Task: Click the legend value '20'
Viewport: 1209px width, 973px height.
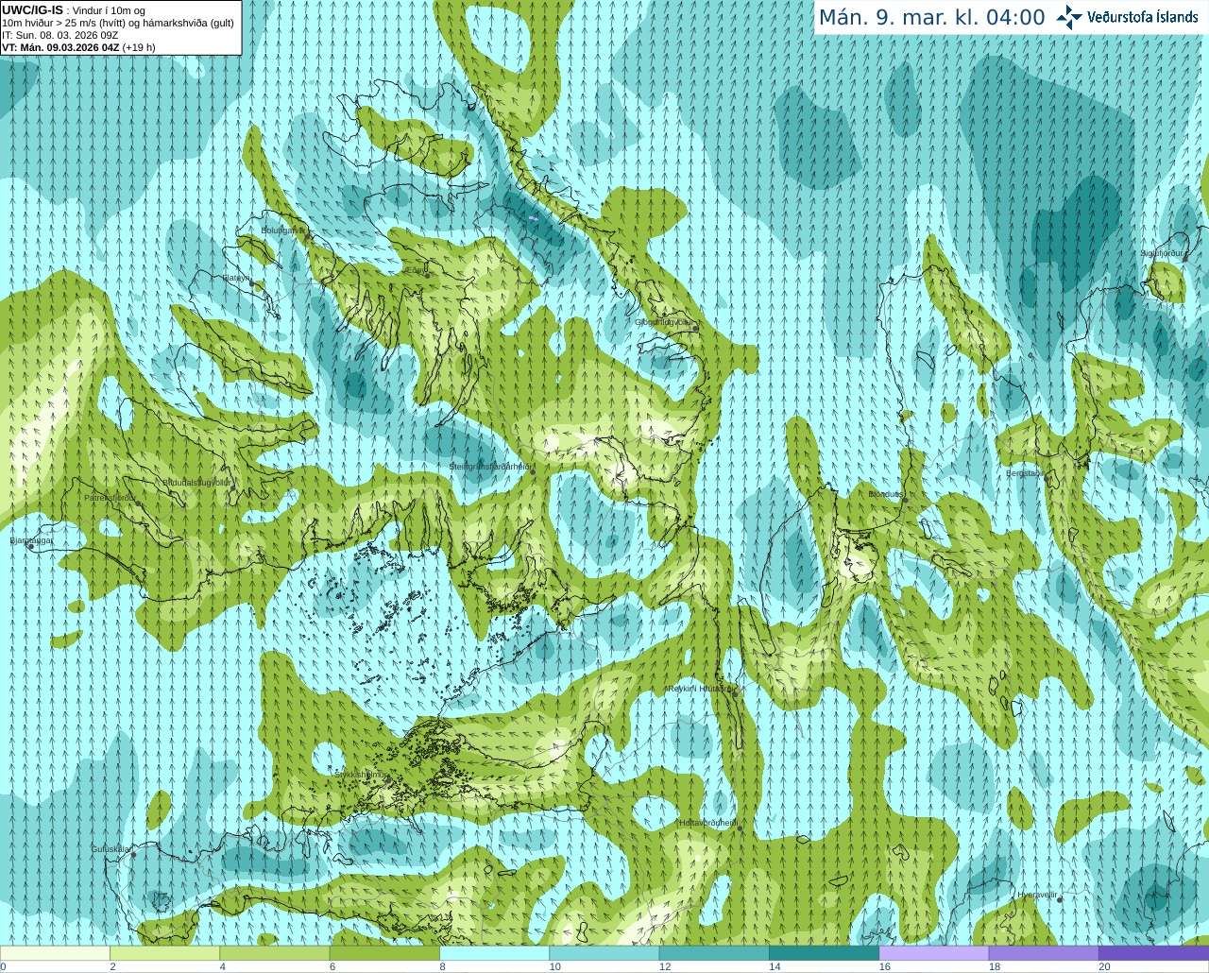Action: coord(1104,966)
